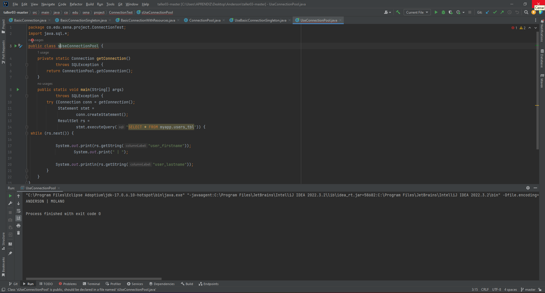Open the Current File run configuration dropdown

click(x=417, y=12)
